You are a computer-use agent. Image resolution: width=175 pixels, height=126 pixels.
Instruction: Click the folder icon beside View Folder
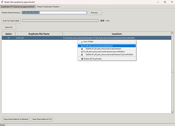[x=82, y=42]
